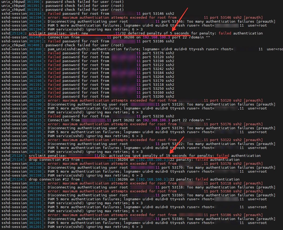Viewport: 283px width, 230px height.
Task: Click the unix_chkpwd[361391] log entry
Action: (x=63, y=6)
